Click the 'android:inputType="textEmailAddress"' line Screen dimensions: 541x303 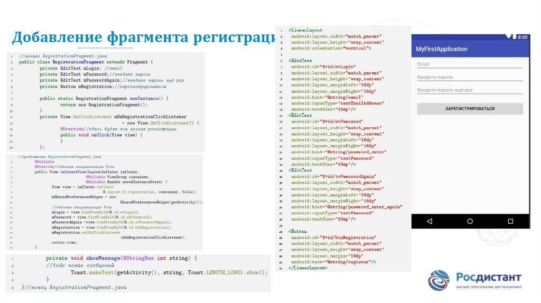click(338, 103)
